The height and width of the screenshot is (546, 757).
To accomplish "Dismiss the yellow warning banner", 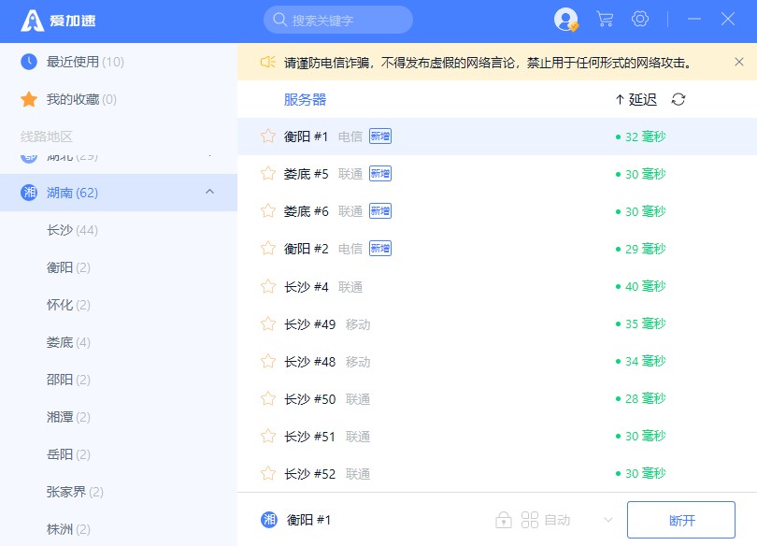I will point(738,62).
